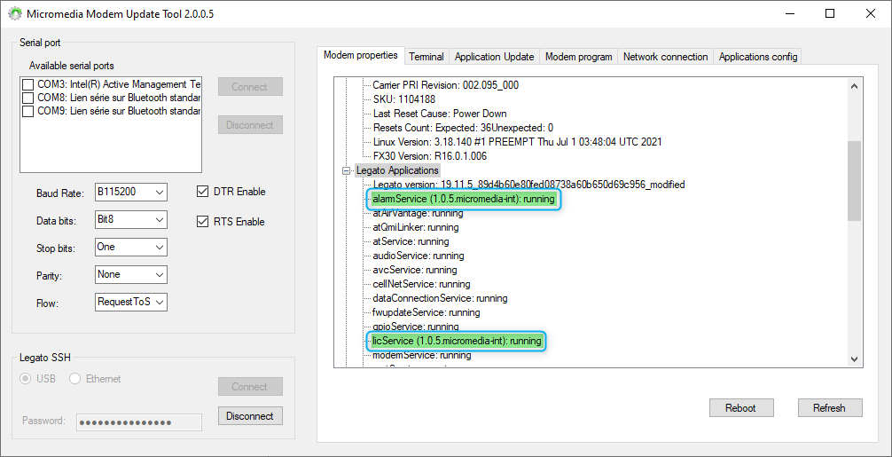Viewport: 892px width, 457px height.
Task: Click the Reboot button
Action: [741, 408]
